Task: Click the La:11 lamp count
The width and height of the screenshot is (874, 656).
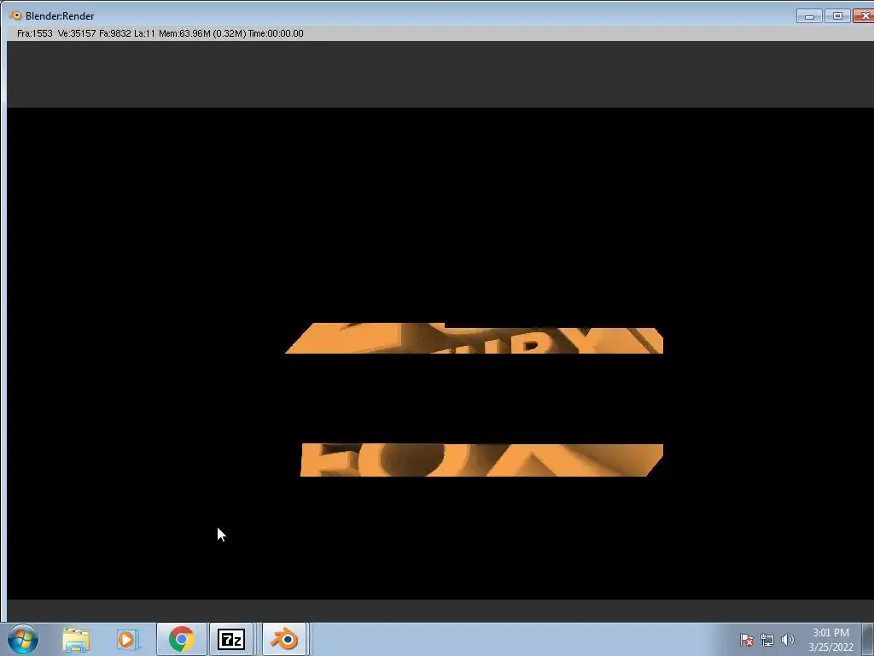Action: click(x=144, y=33)
